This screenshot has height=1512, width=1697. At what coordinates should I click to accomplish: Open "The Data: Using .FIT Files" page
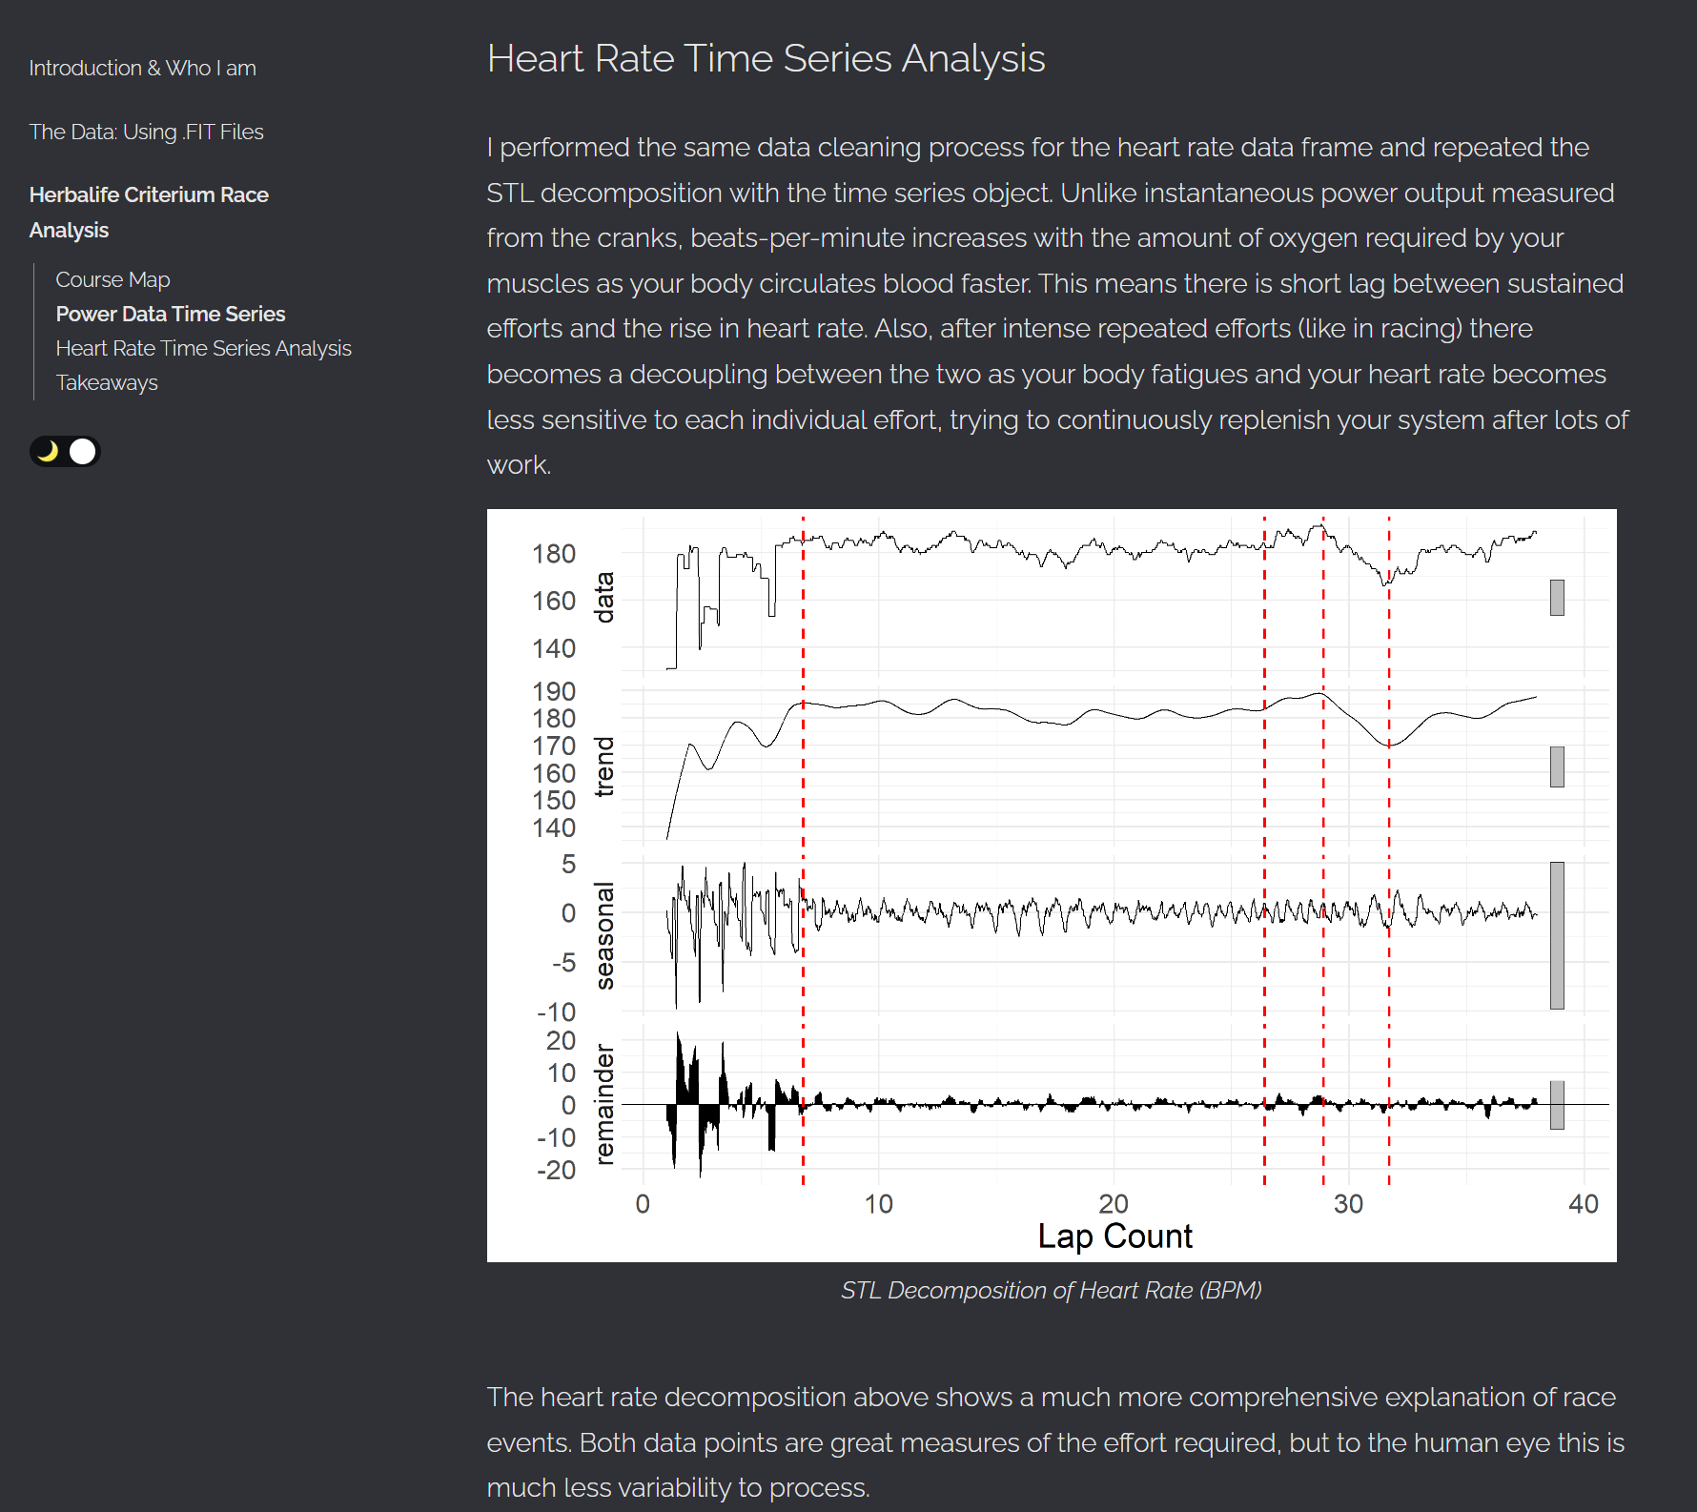click(146, 132)
